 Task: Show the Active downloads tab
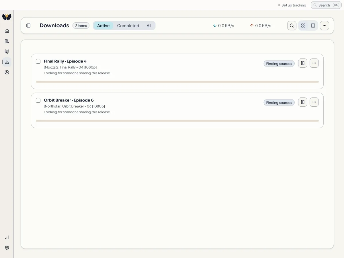103,26
